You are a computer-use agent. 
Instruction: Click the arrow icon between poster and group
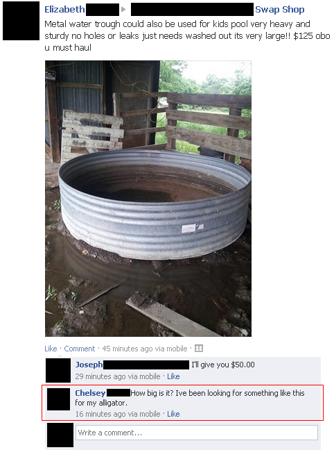[123, 9]
